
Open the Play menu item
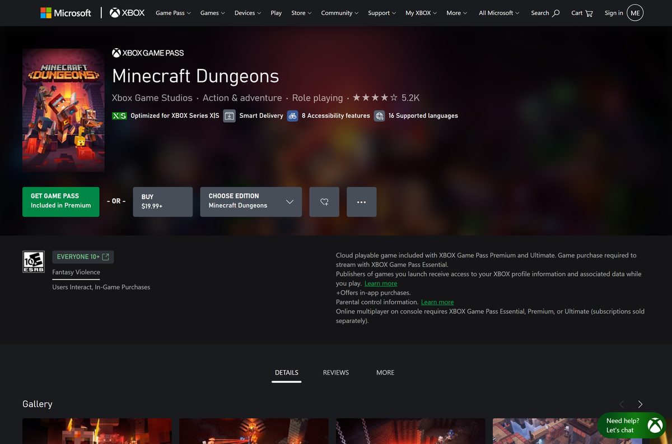click(x=276, y=13)
